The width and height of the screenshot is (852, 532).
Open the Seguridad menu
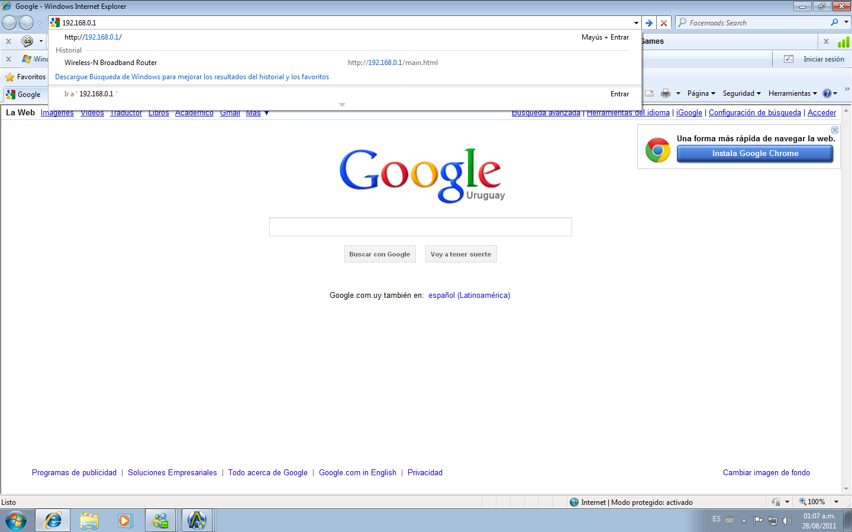(x=741, y=93)
